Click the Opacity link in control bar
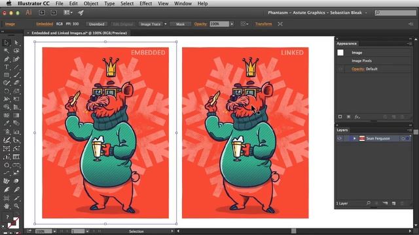The width and height of the screenshot is (419, 235). pyautogui.click(x=201, y=24)
